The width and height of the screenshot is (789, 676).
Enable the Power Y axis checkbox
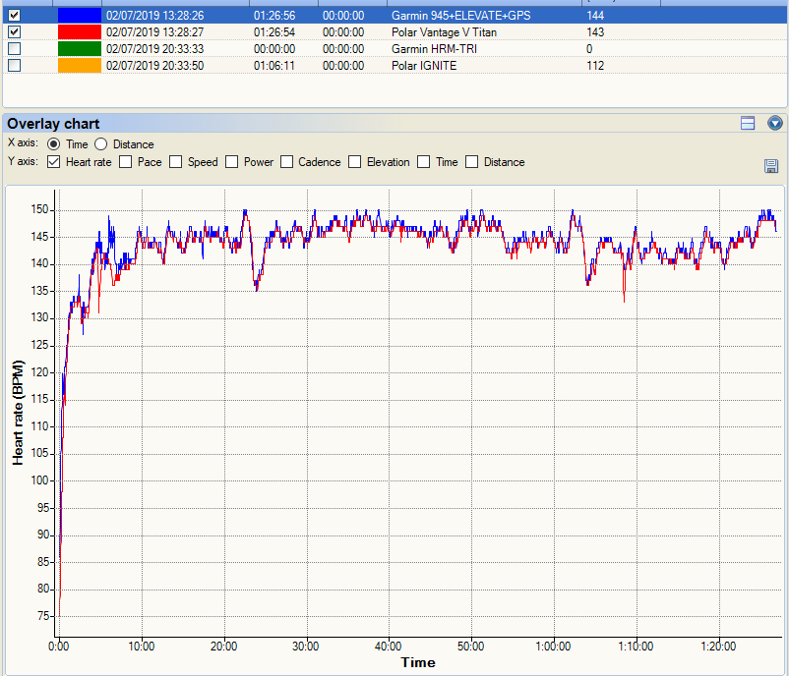(231, 162)
